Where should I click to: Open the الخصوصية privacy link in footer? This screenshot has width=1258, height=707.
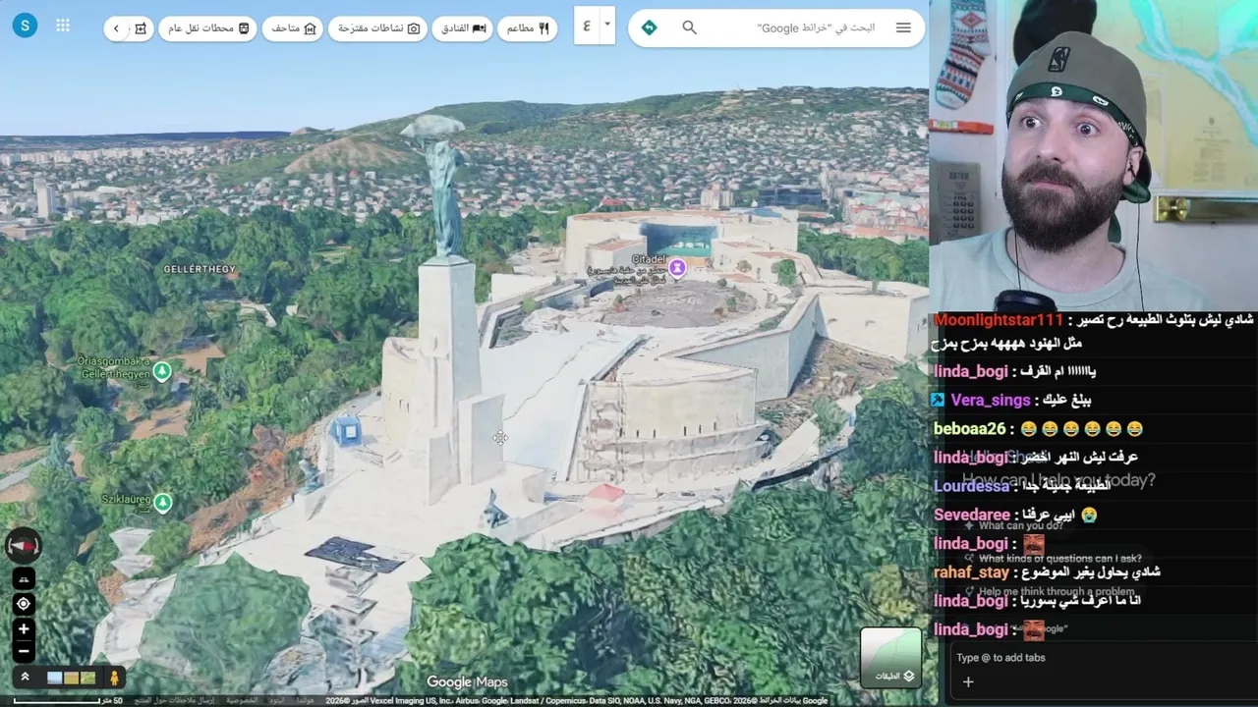pos(242,701)
